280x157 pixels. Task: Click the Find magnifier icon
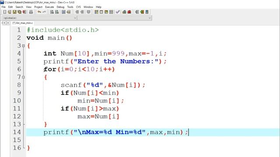52,12
